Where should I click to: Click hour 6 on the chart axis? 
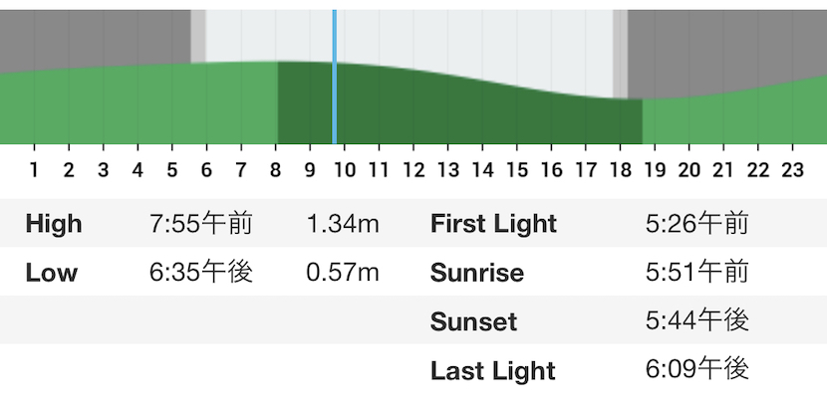[206, 170]
